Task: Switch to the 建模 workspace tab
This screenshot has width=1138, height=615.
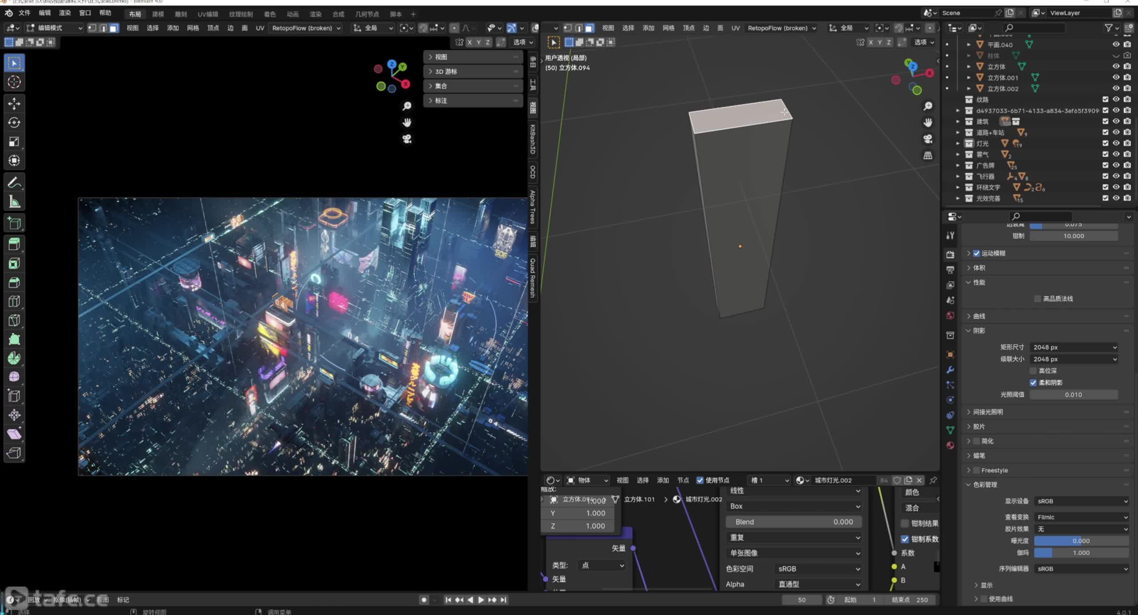Action: pyautogui.click(x=158, y=14)
